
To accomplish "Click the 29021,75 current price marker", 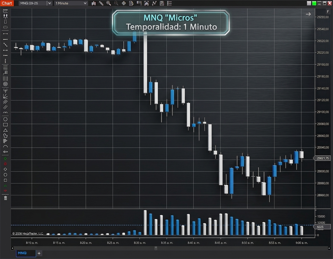I will pyautogui.click(x=322, y=158).
